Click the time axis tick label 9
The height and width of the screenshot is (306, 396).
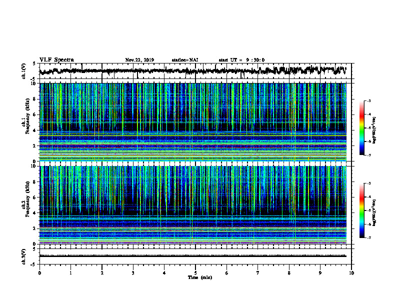coord(320,273)
